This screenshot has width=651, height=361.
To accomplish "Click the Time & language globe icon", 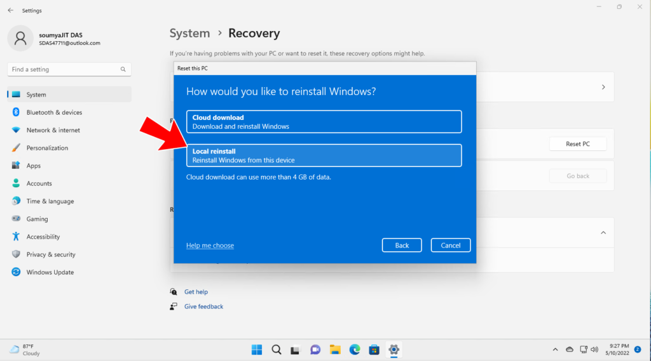I will click(x=16, y=200).
